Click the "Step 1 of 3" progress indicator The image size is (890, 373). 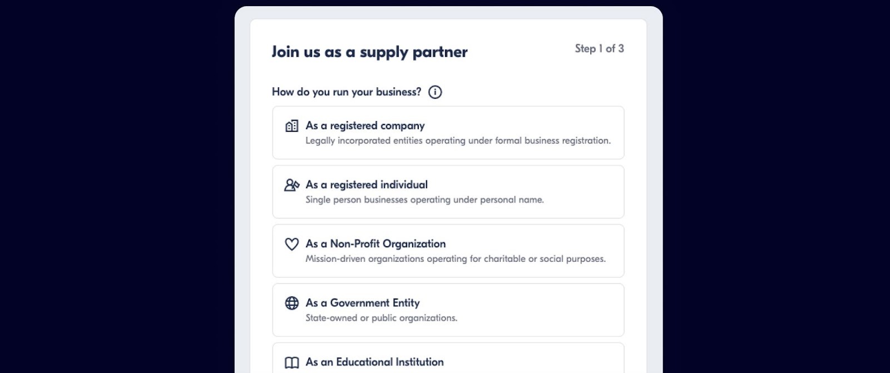coord(599,49)
